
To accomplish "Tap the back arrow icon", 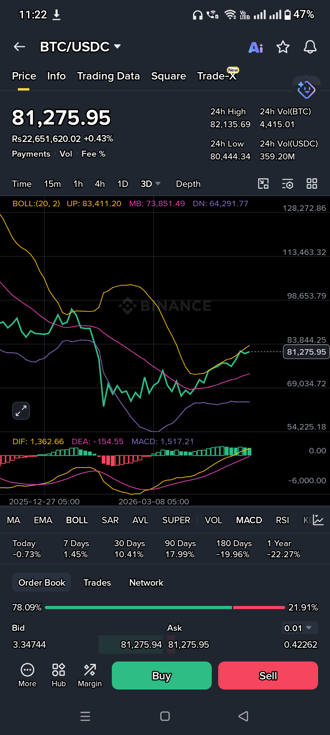I will [x=19, y=46].
